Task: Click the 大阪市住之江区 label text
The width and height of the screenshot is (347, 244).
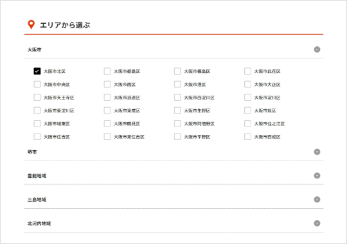Action: tap(269, 124)
